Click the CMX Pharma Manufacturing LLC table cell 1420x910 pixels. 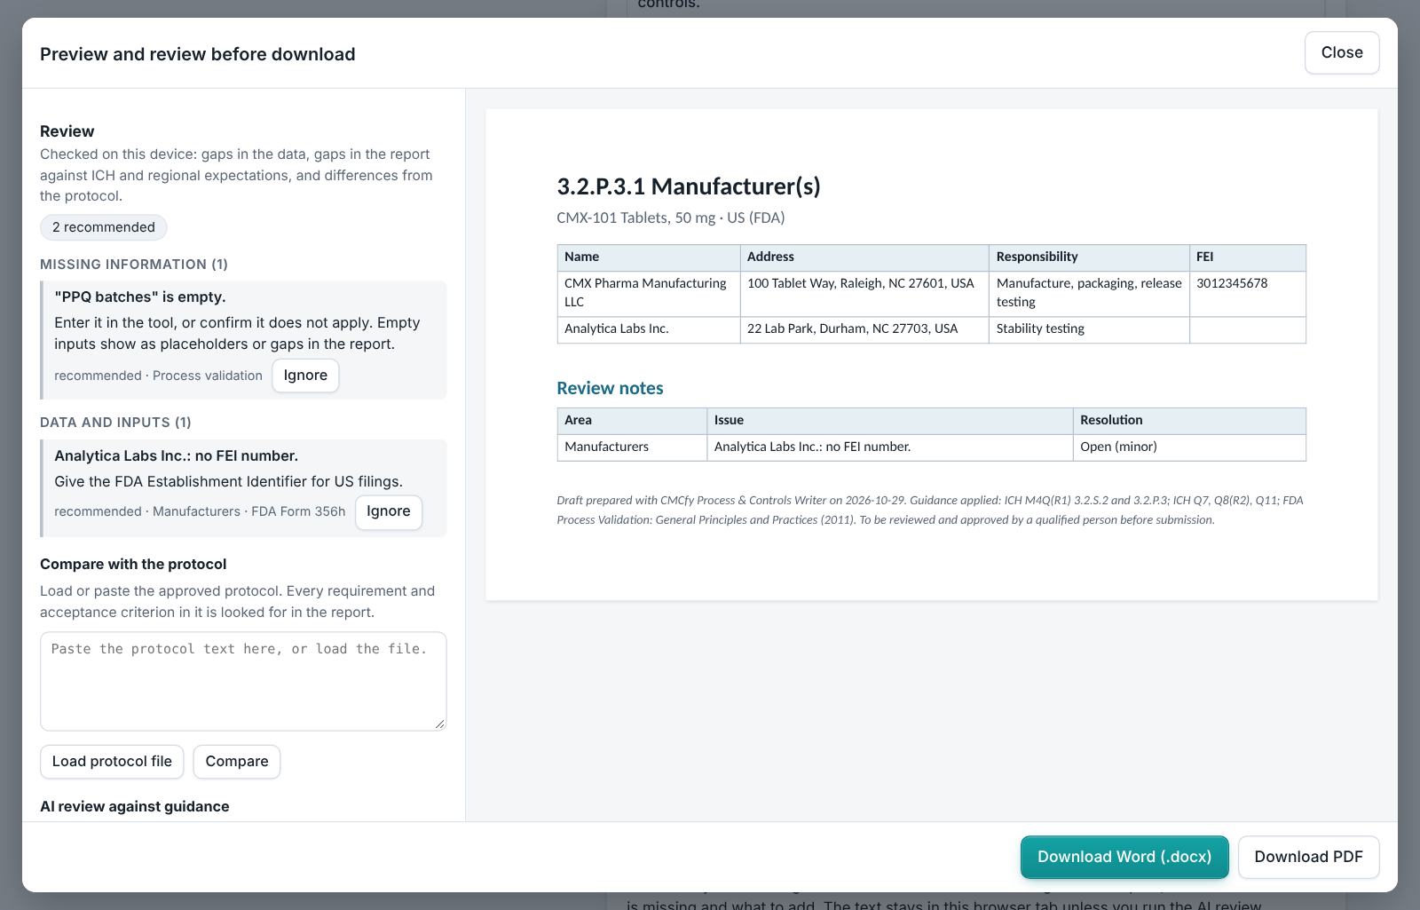coord(649,293)
